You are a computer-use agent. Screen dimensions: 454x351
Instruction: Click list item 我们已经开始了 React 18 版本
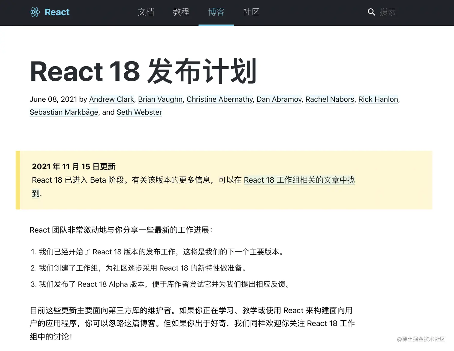coord(157,252)
